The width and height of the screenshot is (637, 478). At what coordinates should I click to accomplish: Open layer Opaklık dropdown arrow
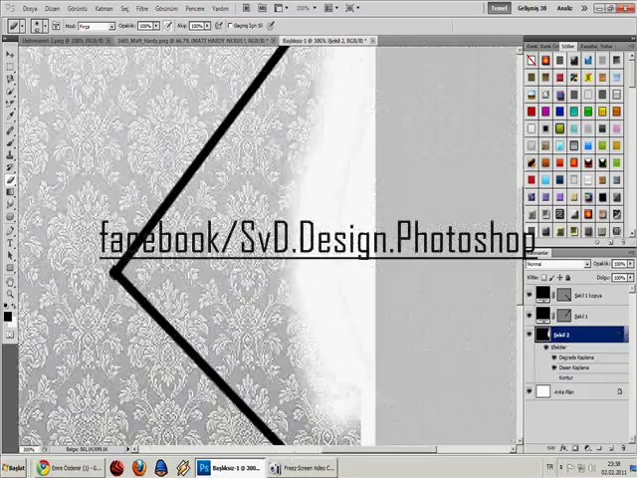click(x=630, y=264)
